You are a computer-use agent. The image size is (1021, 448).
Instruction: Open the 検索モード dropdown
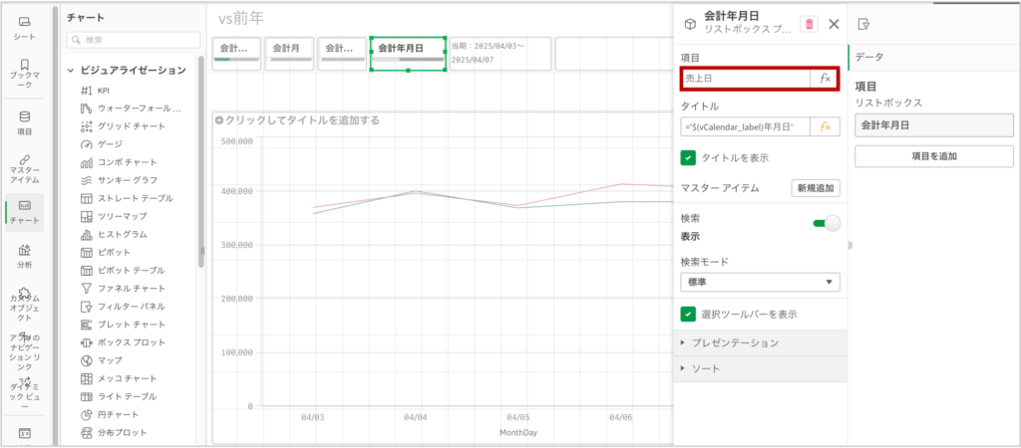[x=759, y=283]
